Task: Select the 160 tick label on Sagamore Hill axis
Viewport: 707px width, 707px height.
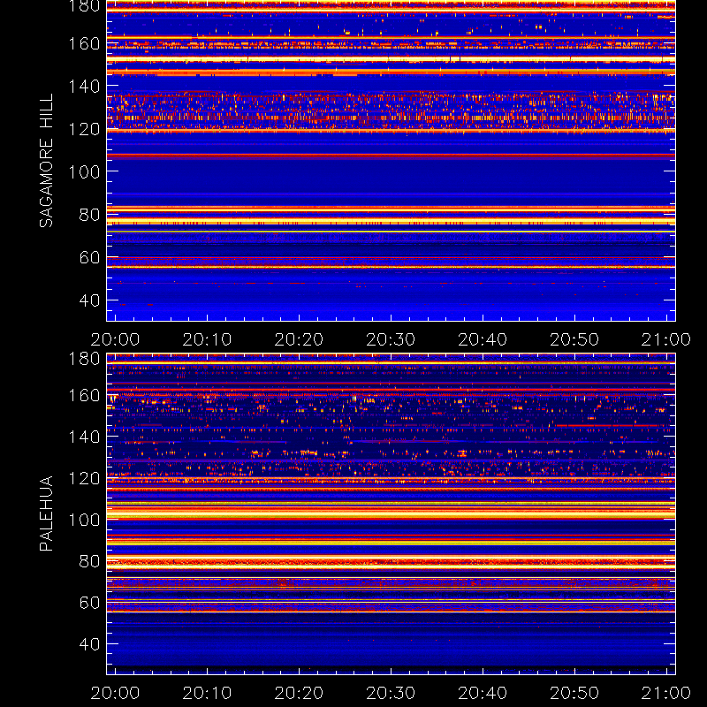Action: (84, 43)
